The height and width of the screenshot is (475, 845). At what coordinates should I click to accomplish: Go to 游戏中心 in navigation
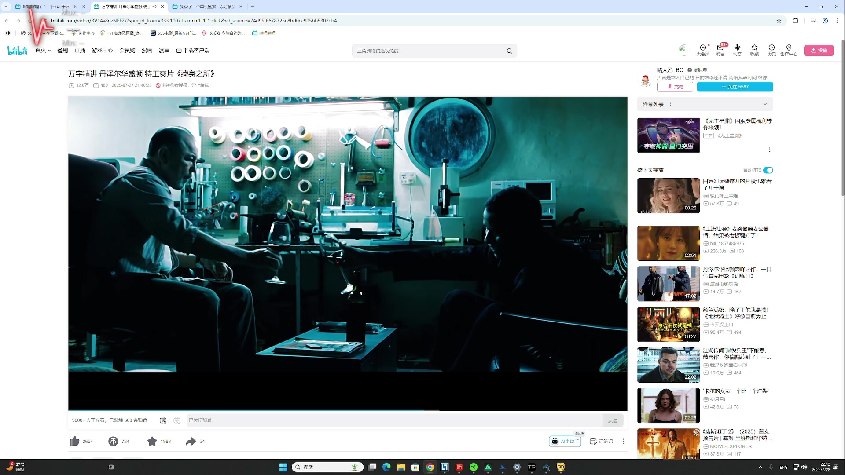point(102,51)
